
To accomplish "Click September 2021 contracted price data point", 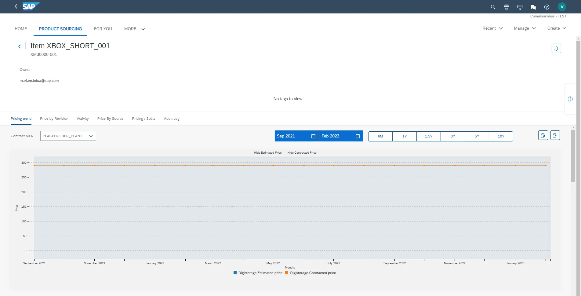I will [x=34, y=165].
